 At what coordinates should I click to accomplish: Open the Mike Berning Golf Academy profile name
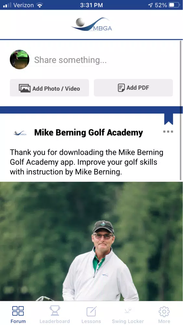click(x=88, y=133)
